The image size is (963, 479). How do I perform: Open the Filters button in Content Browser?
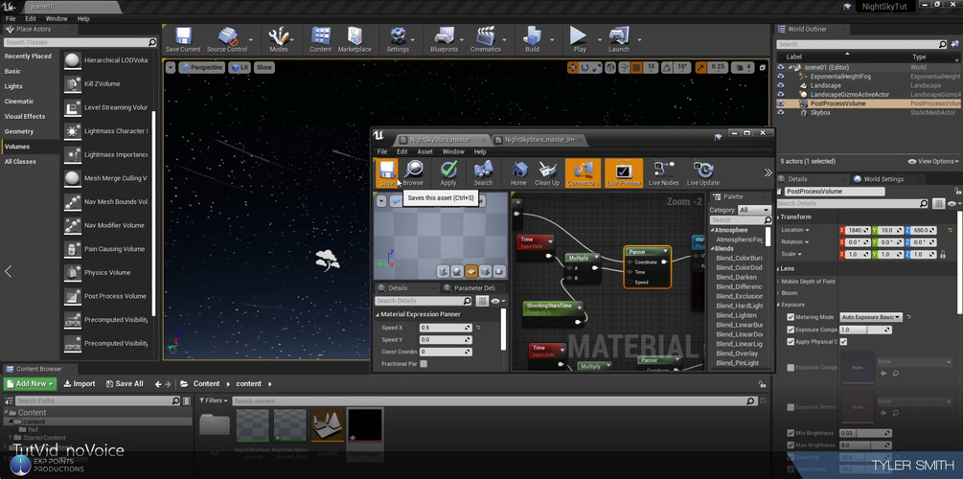coord(213,401)
